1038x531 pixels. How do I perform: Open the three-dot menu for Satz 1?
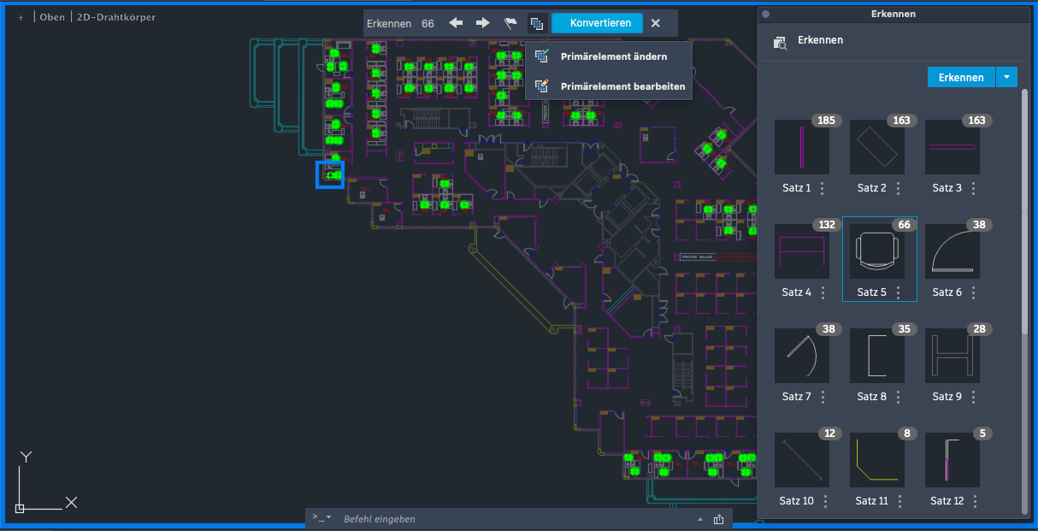(x=823, y=188)
